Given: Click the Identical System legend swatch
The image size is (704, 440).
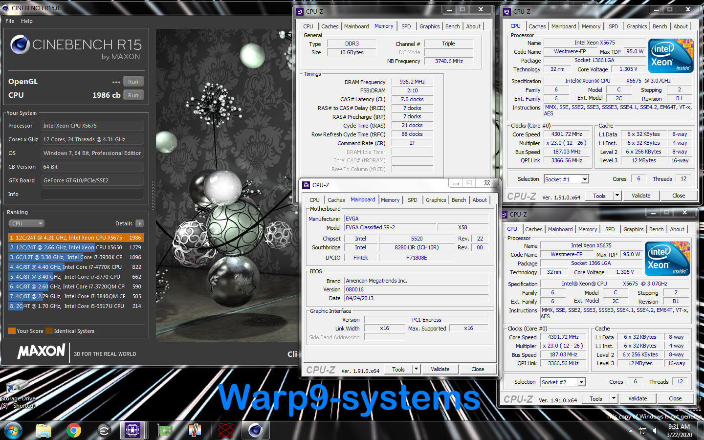Looking at the screenshot, I should click(x=49, y=331).
